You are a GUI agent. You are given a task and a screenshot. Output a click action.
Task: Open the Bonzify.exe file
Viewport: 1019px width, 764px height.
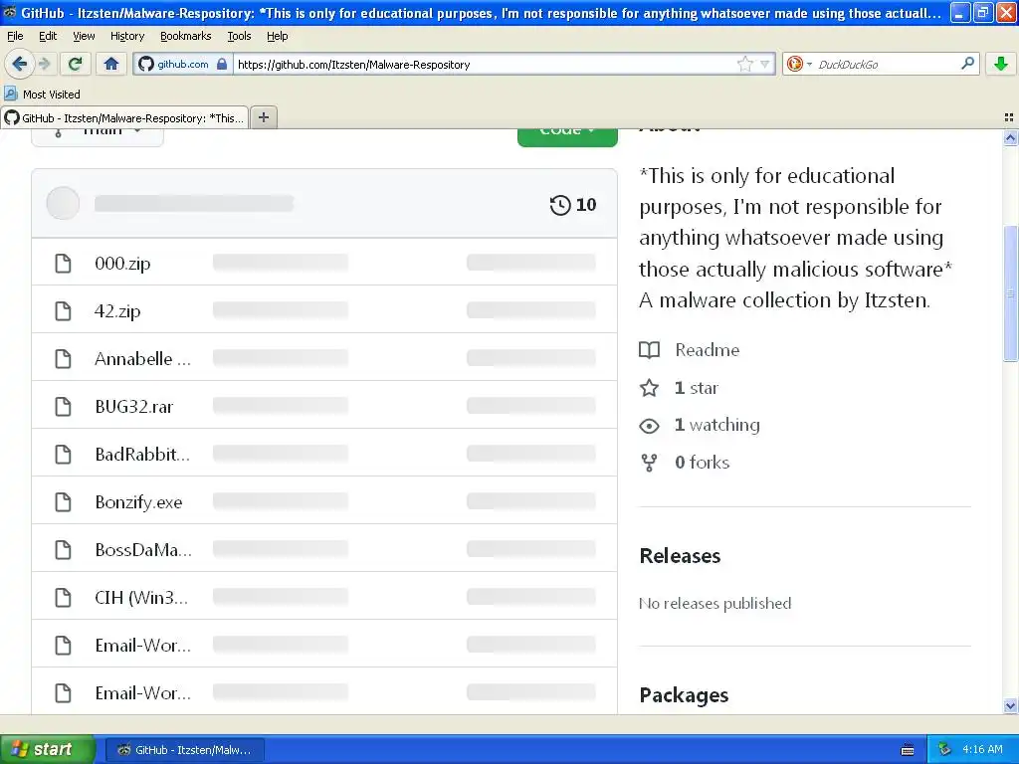(x=138, y=502)
